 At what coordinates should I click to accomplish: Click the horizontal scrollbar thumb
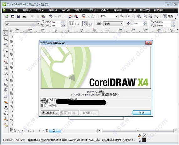click(138, 131)
